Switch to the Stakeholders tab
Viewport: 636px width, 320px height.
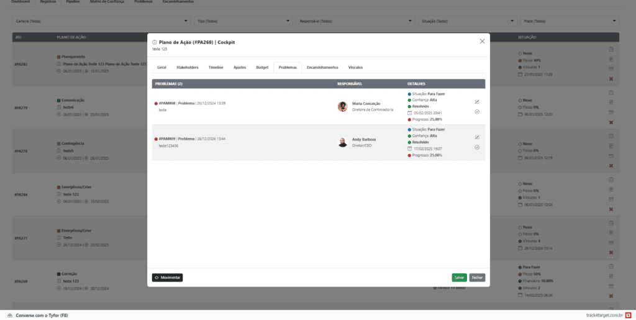(x=188, y=67)
